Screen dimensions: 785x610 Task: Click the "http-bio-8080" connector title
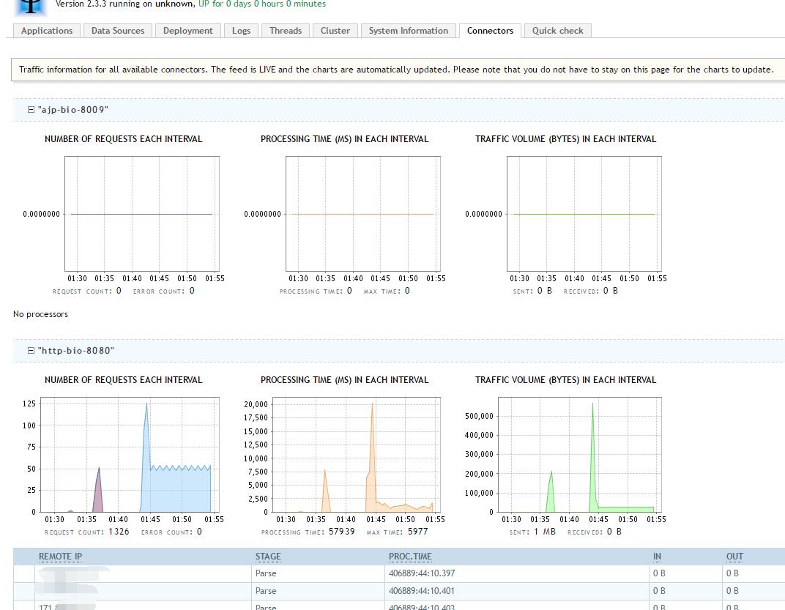click(x=76, y=351)
